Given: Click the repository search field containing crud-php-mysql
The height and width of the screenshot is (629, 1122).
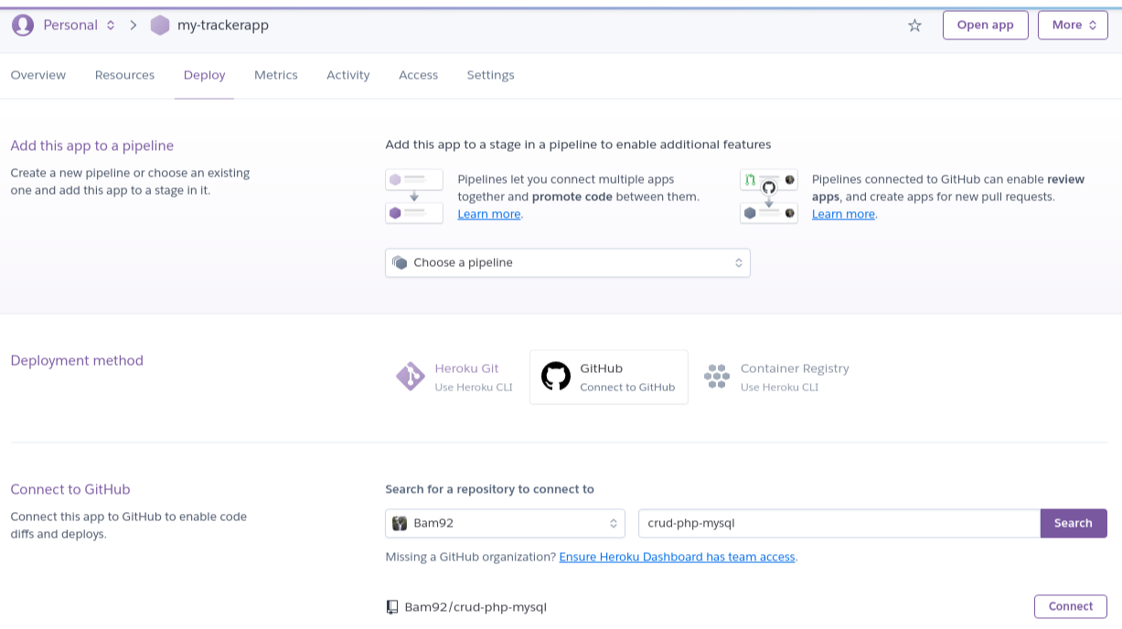Looking at the screenshot, I should pyautogui.click(x=839, y=523).
